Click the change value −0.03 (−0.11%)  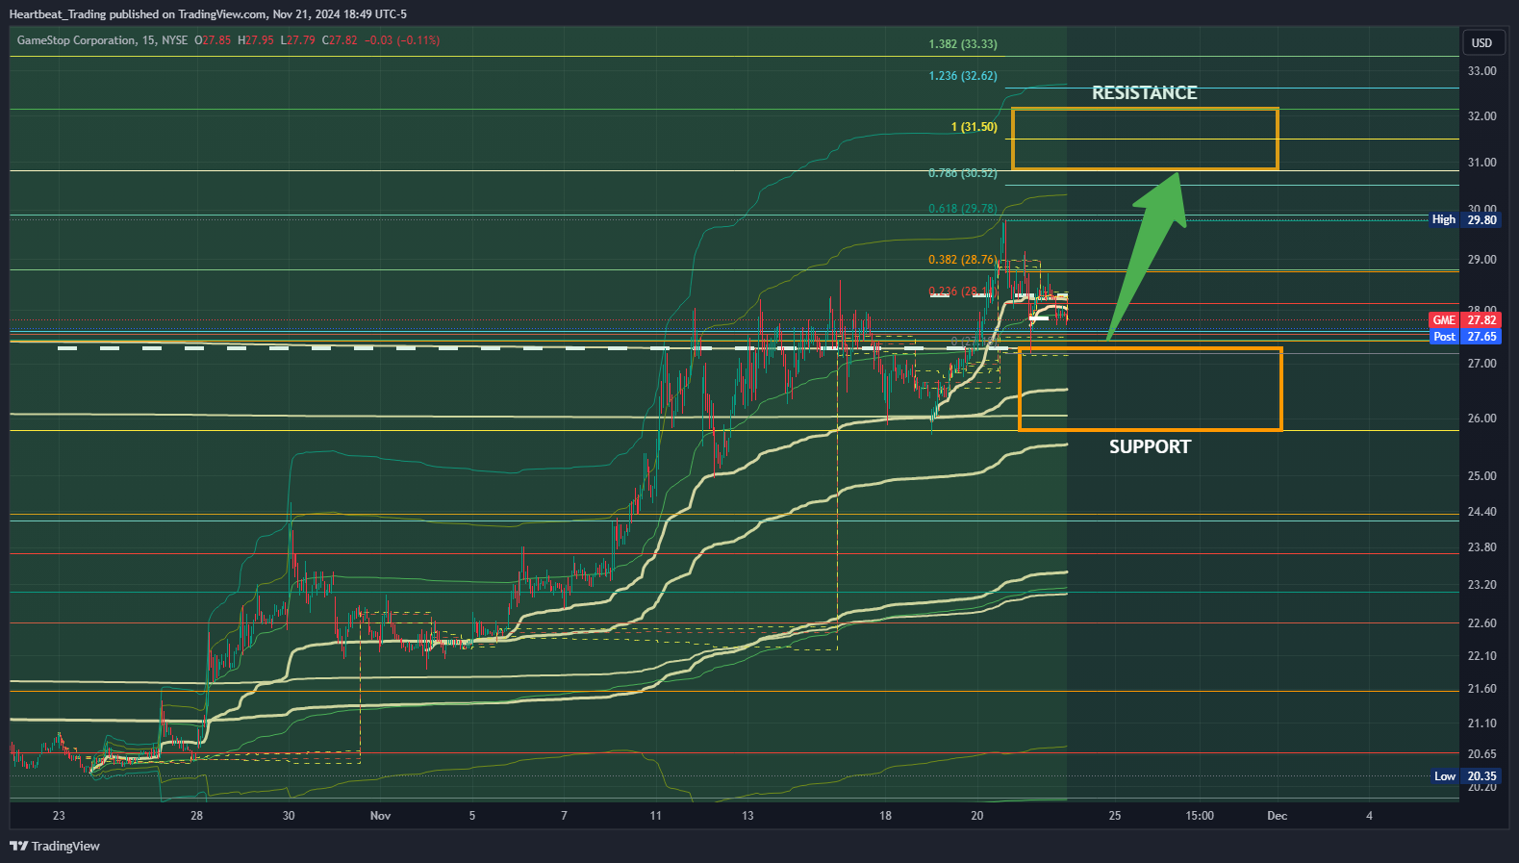coord(402,40)
